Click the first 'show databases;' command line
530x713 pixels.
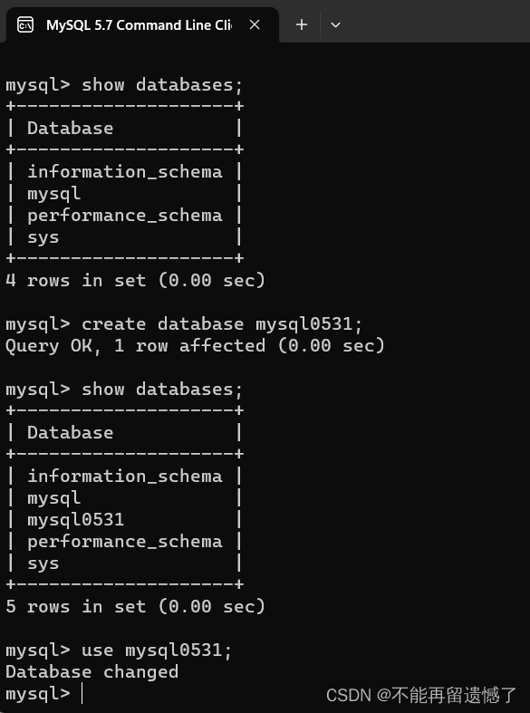pyautogui.click(x=124, y=85)
